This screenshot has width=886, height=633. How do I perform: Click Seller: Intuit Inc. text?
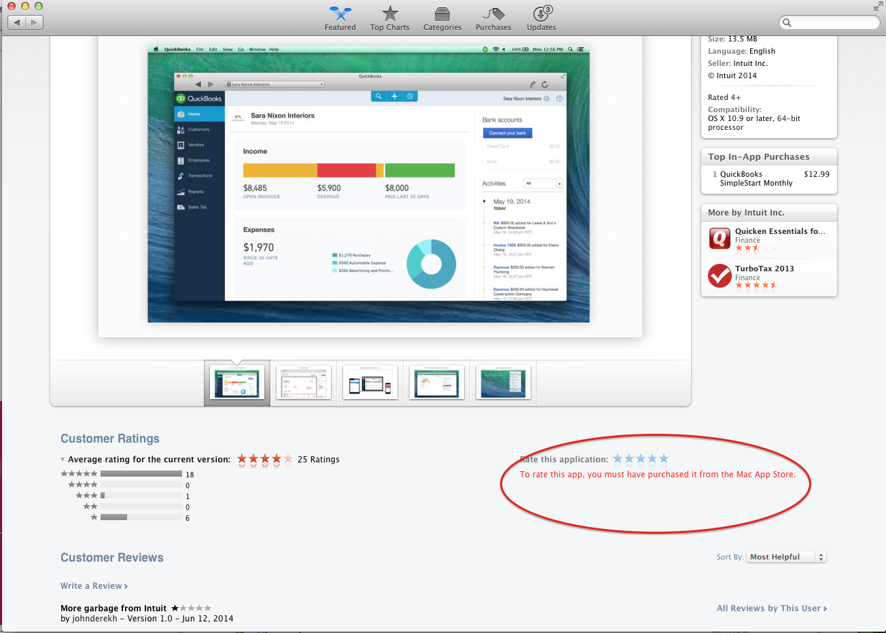point(738,63)
